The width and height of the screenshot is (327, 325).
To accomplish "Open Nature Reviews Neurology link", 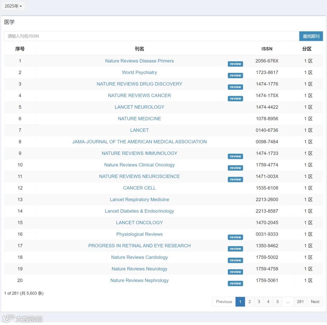I will (x=139, y=269).
